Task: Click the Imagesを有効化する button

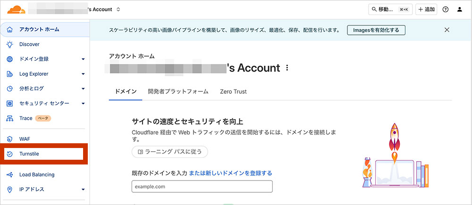Action: coord(376,30)
